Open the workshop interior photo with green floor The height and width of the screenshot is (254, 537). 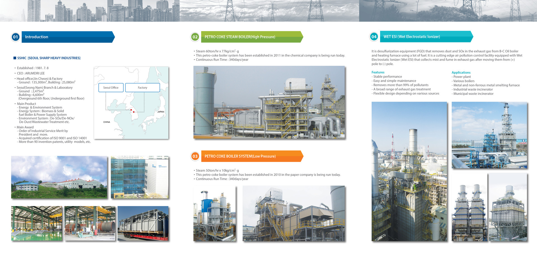pos(37,223)
